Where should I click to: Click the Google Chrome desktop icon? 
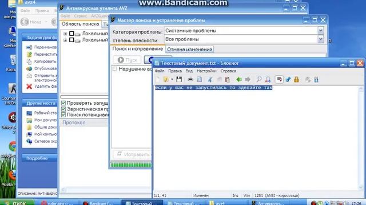coord(13,147)
